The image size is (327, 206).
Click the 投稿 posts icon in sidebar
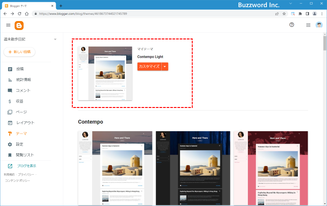10,69
